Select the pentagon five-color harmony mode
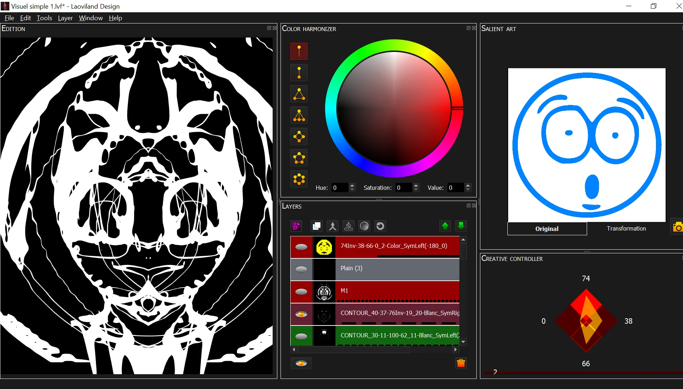This screenshot has height=389, width=683. pos(299,158)
